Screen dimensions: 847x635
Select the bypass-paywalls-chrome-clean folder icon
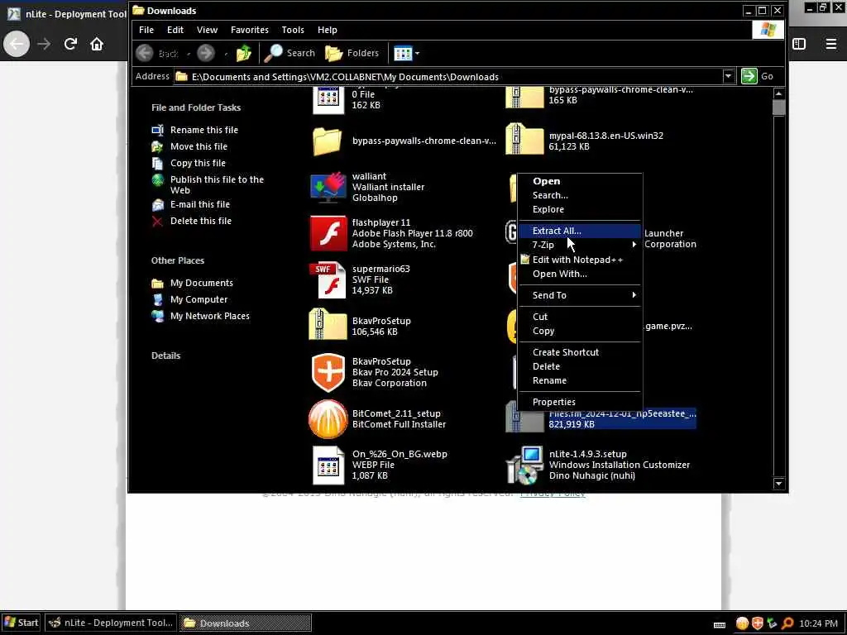(x=328, y=141)
